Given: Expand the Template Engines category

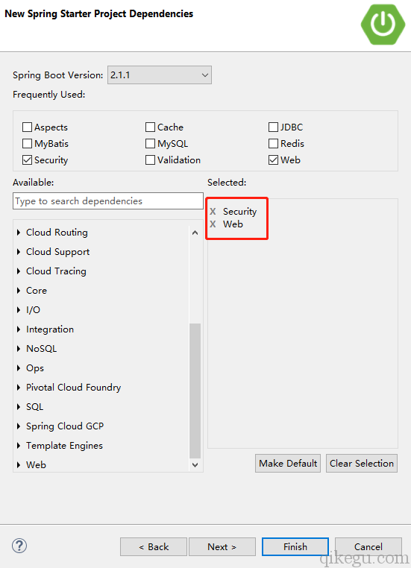Looking at the screenshot, I should (x=19, y=446).
